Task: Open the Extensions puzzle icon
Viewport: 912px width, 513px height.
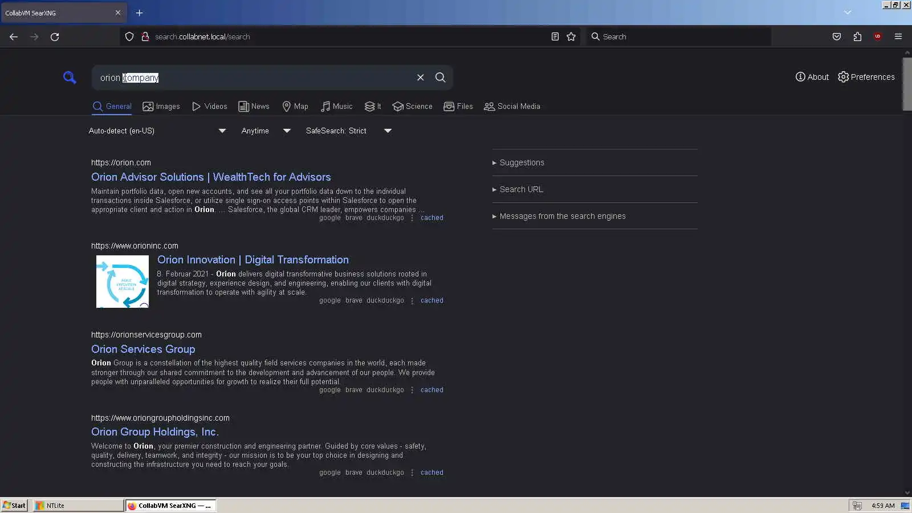Action: 857,36
